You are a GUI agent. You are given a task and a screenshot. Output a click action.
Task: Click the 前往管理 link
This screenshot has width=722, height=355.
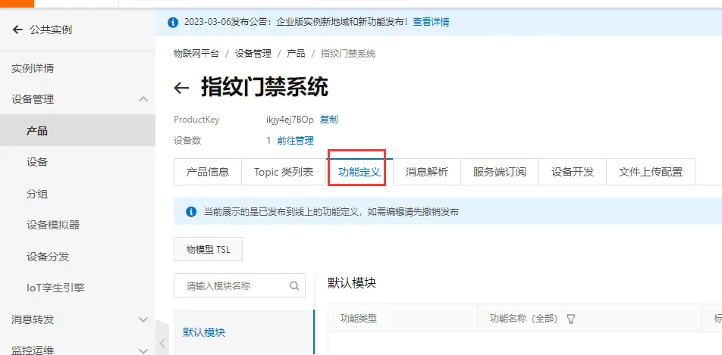pos(295,141)
